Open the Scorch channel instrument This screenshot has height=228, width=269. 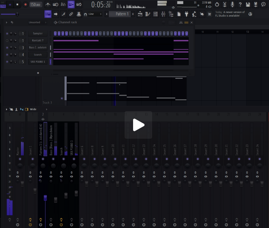pos(38,55)
